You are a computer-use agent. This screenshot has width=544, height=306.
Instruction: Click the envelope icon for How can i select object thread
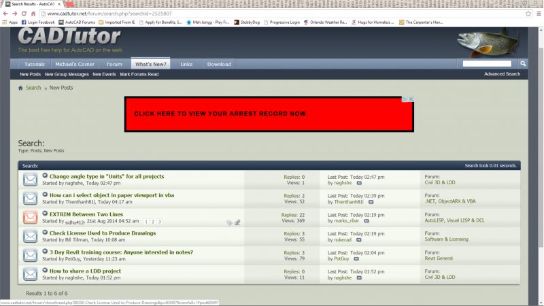[30, 199]
